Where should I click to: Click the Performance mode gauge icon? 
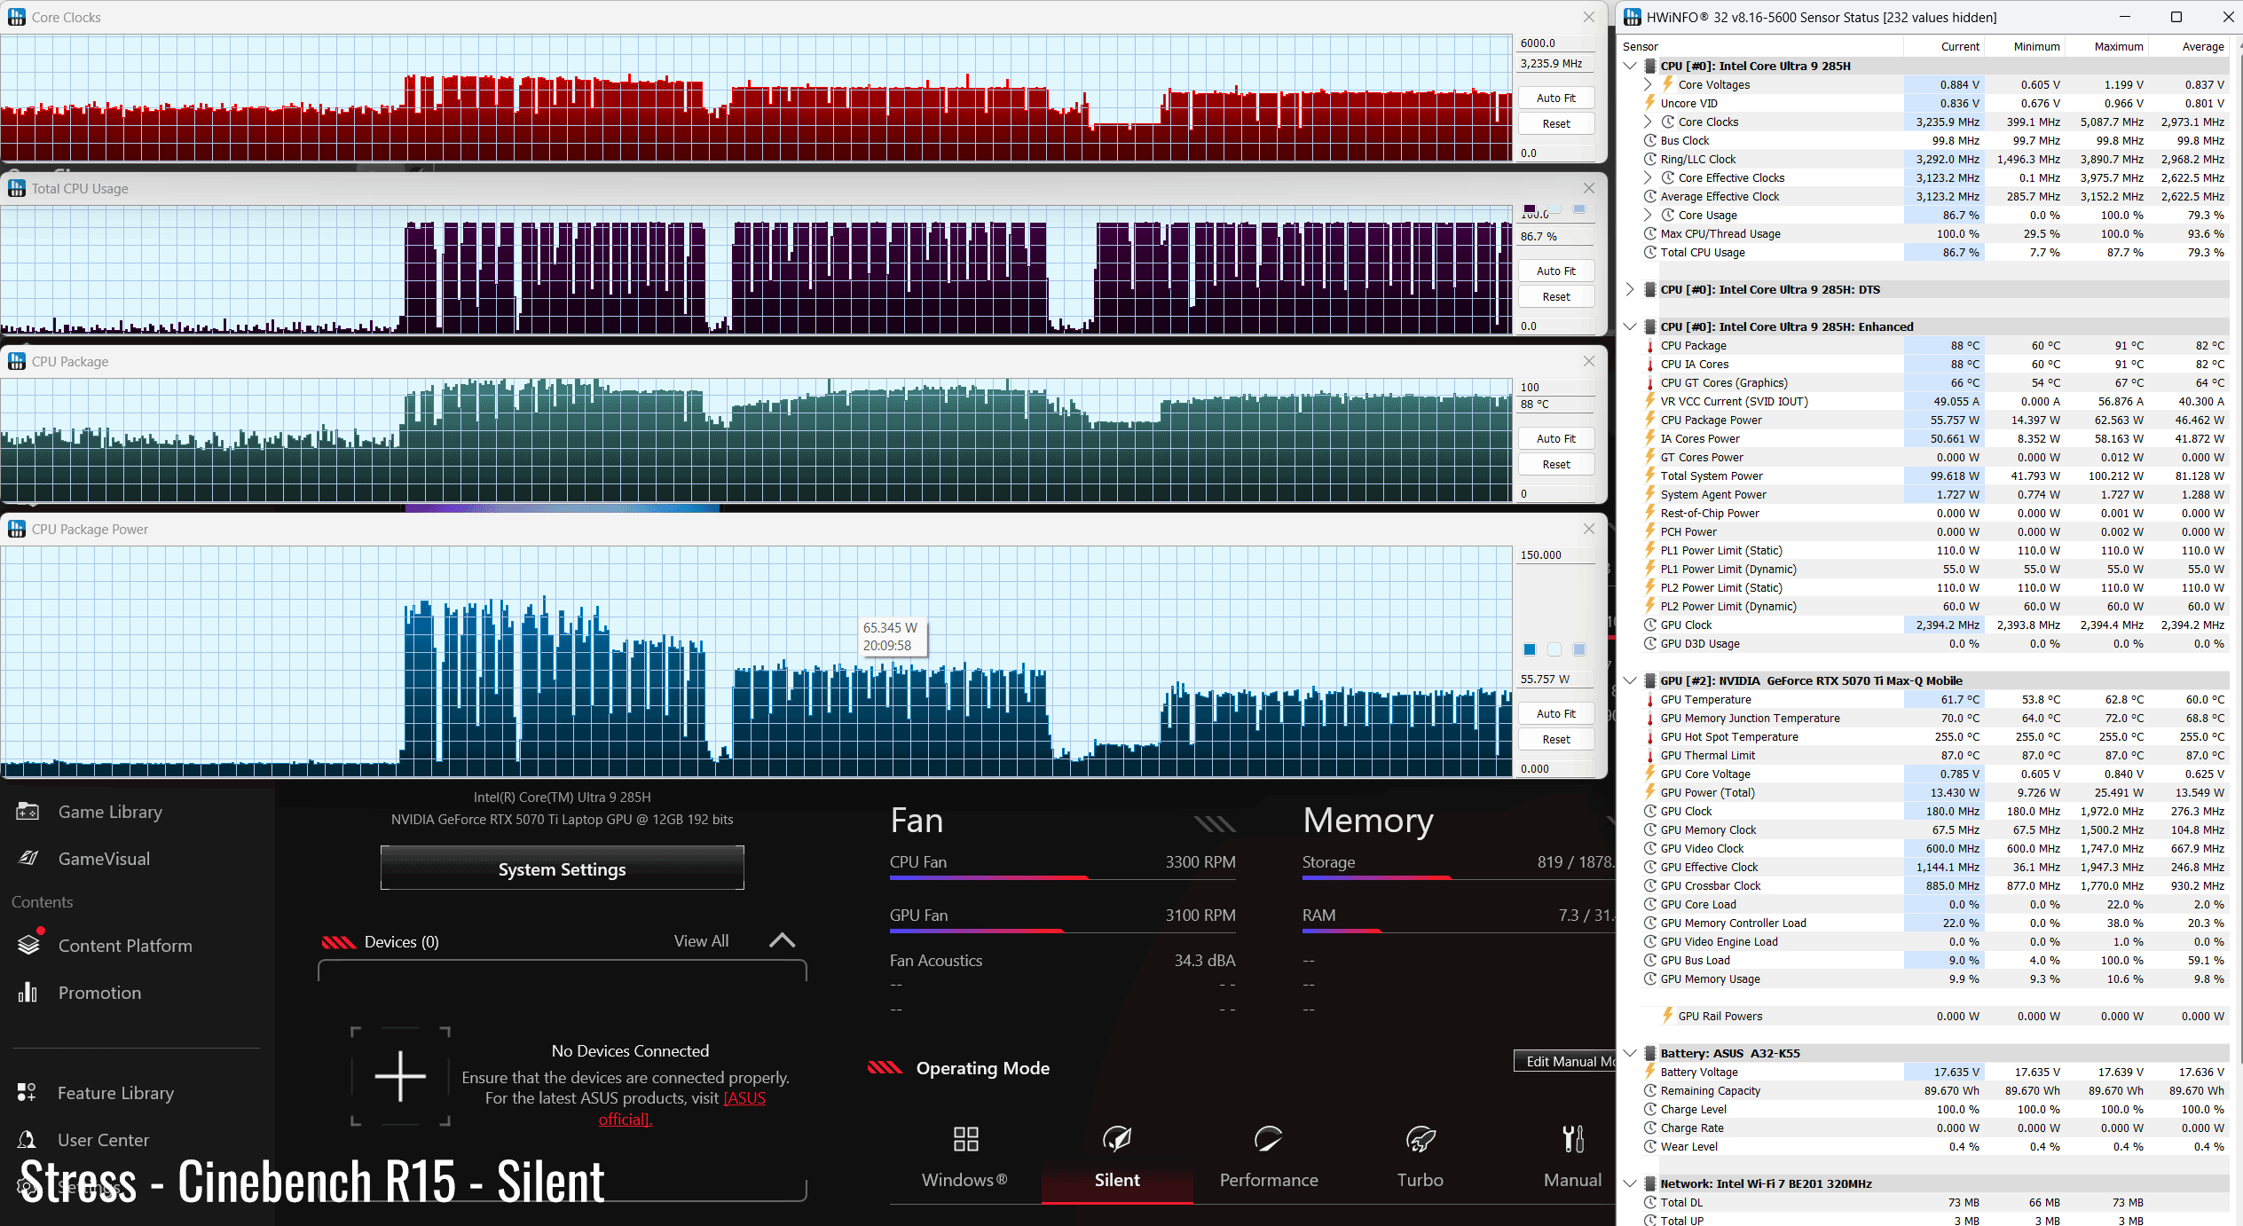coord(1268,1139)
